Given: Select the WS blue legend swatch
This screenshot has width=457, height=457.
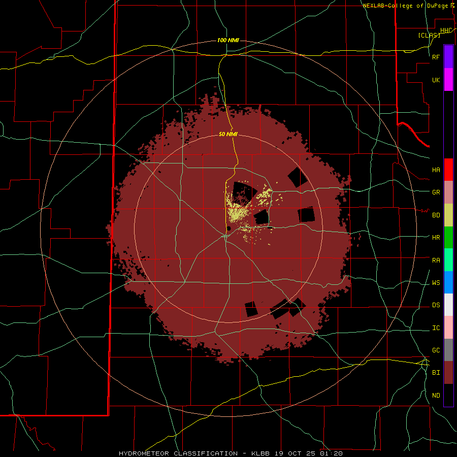Looking at the screenshot, I should (448, 282).
